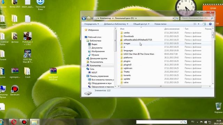Viewport: 223px width, 125px height.
Task: Click Prototype 2 + 1 DLC desktop shortcut
Action: click(x=28, y=39)
